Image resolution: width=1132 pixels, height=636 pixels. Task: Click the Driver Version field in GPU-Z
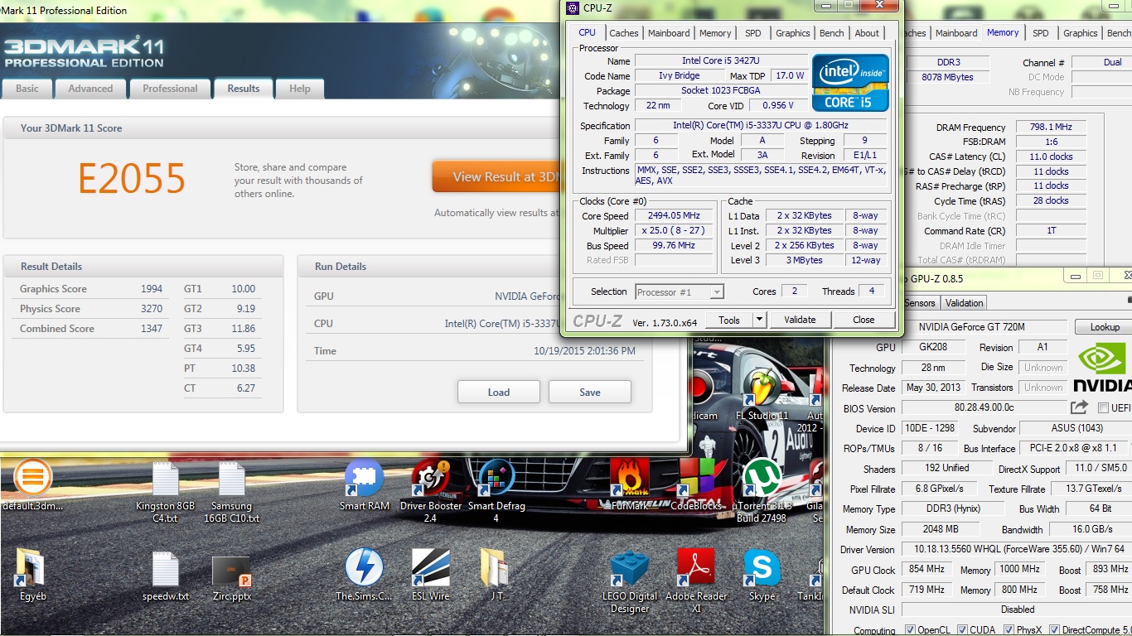point(1017,550)
